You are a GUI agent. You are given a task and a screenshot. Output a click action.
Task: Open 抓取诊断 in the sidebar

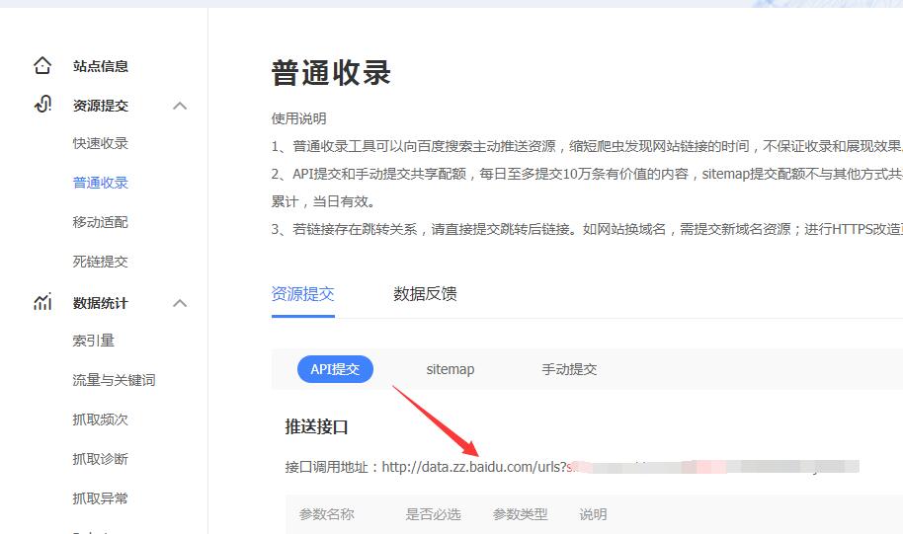pyautogui.click(x=100, y=459)
